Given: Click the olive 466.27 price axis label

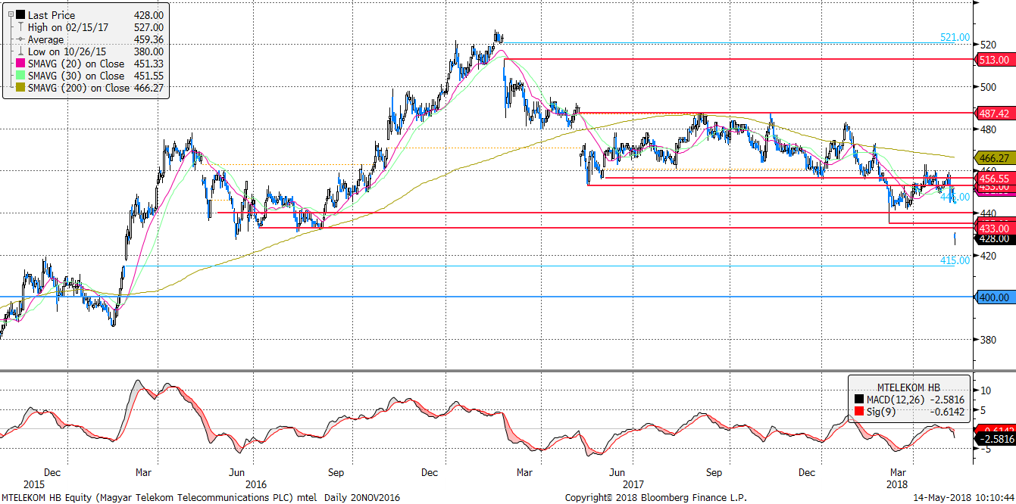Looking at the screenshot, I should [993, 158].
